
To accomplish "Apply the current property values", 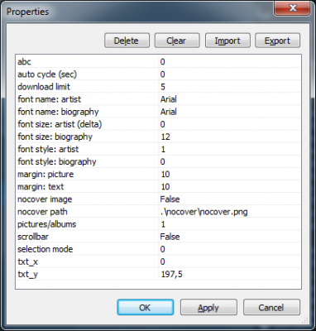I will pyautogui.click(x=208, y=307).
